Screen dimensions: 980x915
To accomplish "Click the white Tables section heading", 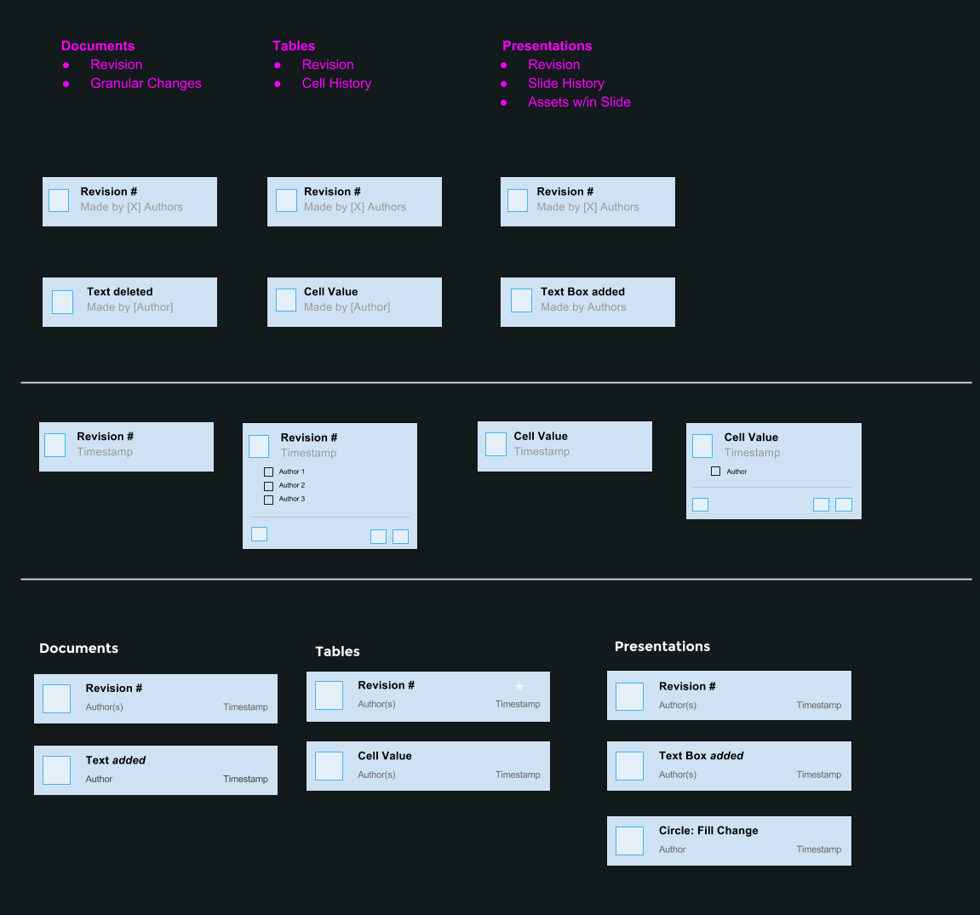I will 337,651.
